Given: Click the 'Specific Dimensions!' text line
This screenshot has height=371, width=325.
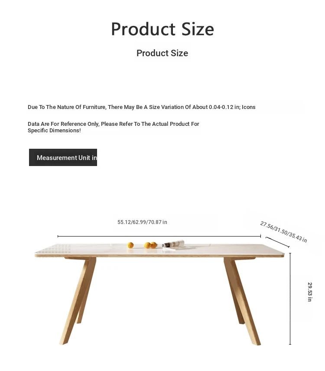Looking at the screenshot, I should tap(54, 131).
